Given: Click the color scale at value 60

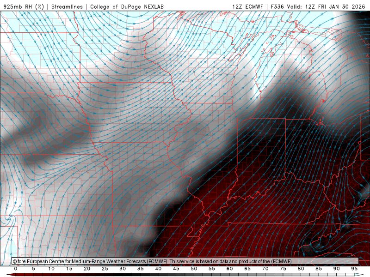Looking at the screenshot, I should (229, 269).
